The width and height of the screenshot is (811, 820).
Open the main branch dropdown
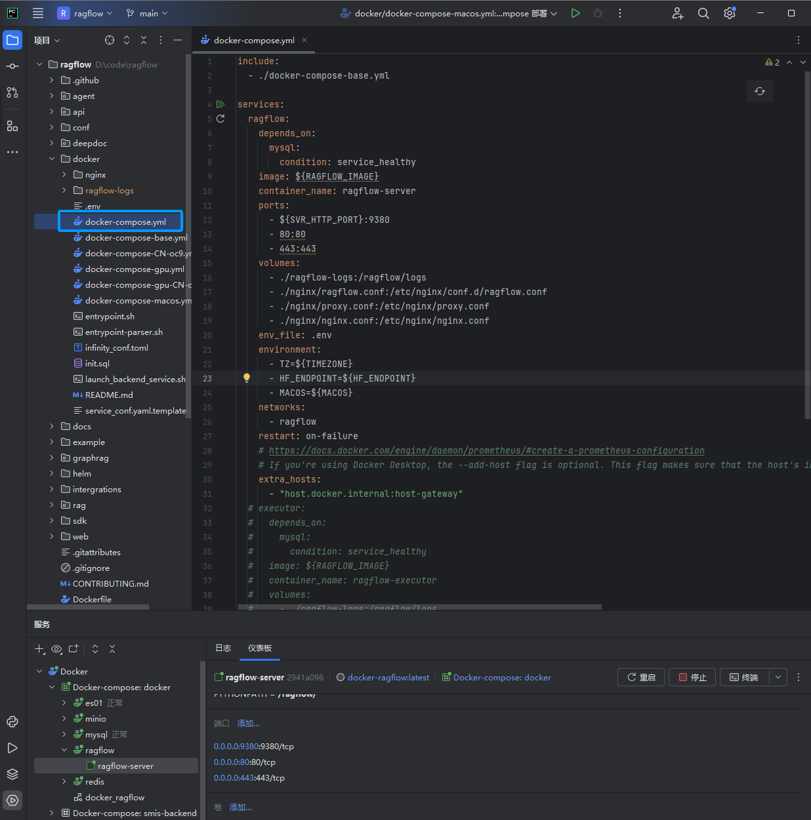(x=148, y=13)
